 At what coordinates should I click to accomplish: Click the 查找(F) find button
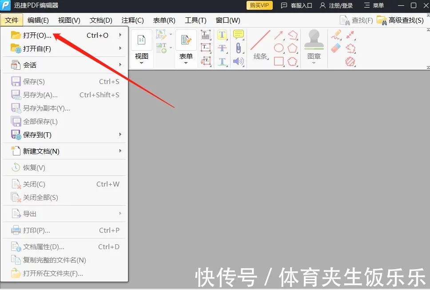[x=356, y=20]
